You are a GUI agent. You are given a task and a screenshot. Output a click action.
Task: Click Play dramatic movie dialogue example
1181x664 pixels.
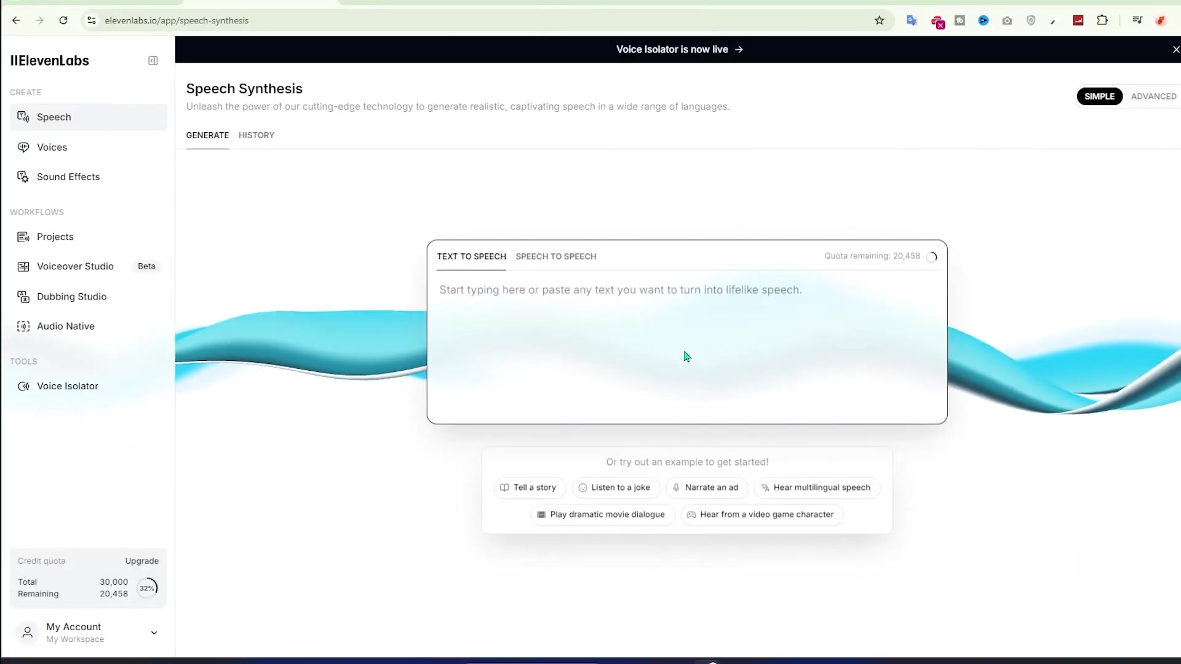click(602, 515)
